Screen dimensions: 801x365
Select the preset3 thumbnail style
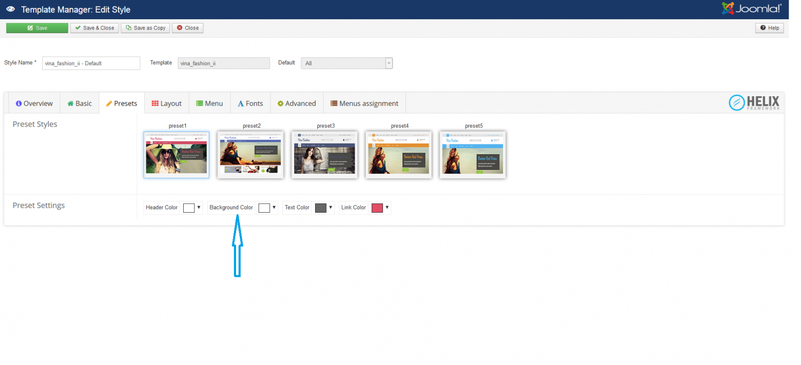click(x=324, y=154)
